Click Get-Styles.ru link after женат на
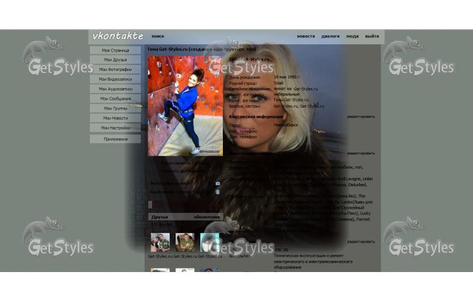 tap(306, 89)
